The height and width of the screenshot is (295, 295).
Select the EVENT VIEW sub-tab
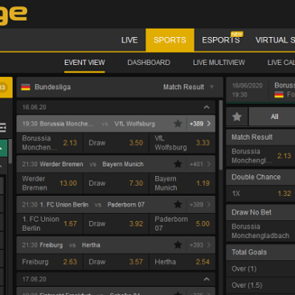click(x=84, y=63)
